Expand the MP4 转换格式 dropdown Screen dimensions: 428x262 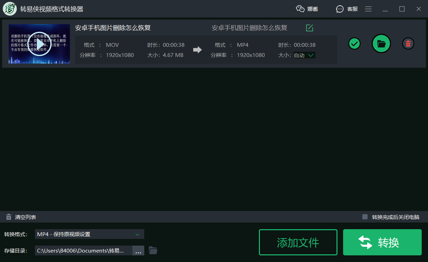tap(89, 234)
